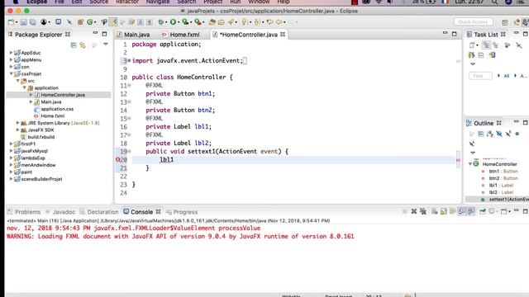Click the New Java Package toolbar icon
The image size is (529, 297).
coord(80,22)
